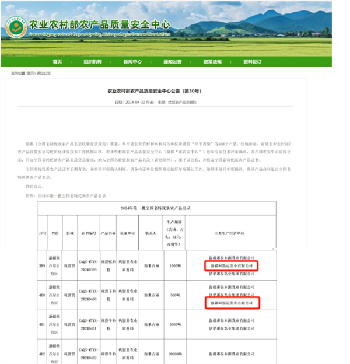Open the 组织机构 navigation menu item
The height and width of the screenshot is (364, 350).
click(93, 61)
